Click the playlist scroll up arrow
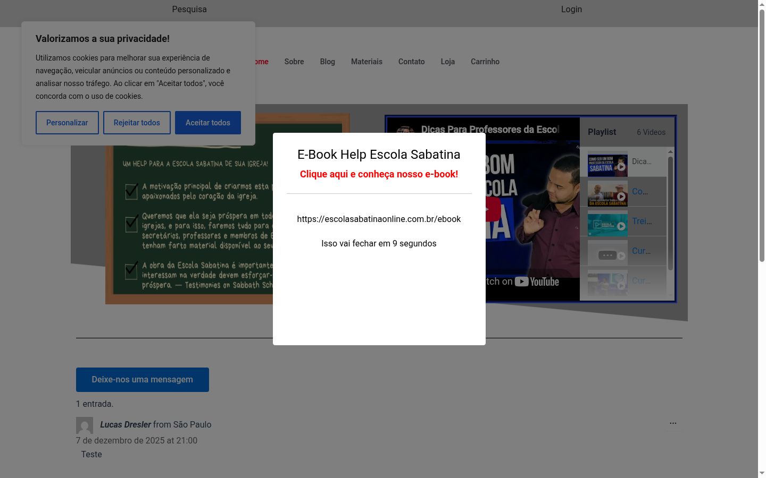Viewport: 766px width, 478px height. 670,151
